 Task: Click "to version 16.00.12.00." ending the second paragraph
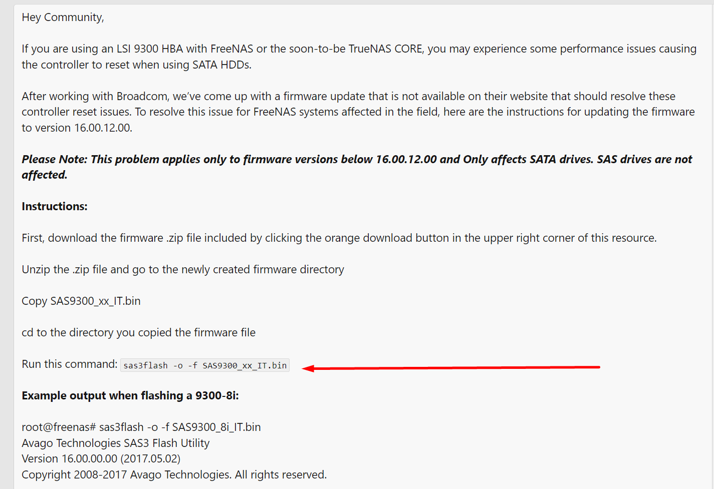point(77,128)
